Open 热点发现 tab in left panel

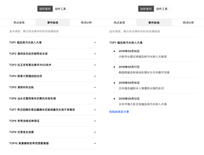tap(19, 22)
